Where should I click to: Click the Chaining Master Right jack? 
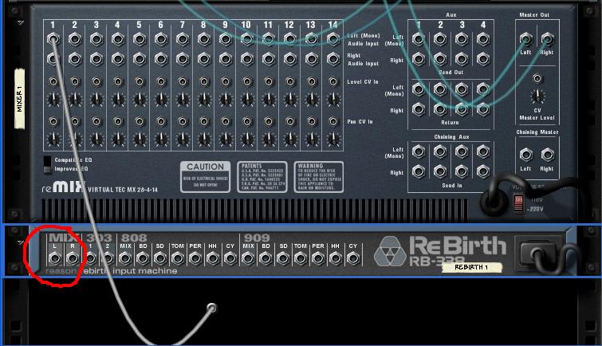click(x=548, y=155)
